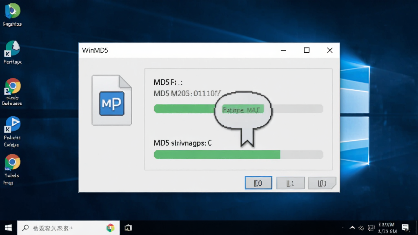This screenshot has height=235, width=418.
Task: Click the upper green progress bar
Action: [238, 109]
